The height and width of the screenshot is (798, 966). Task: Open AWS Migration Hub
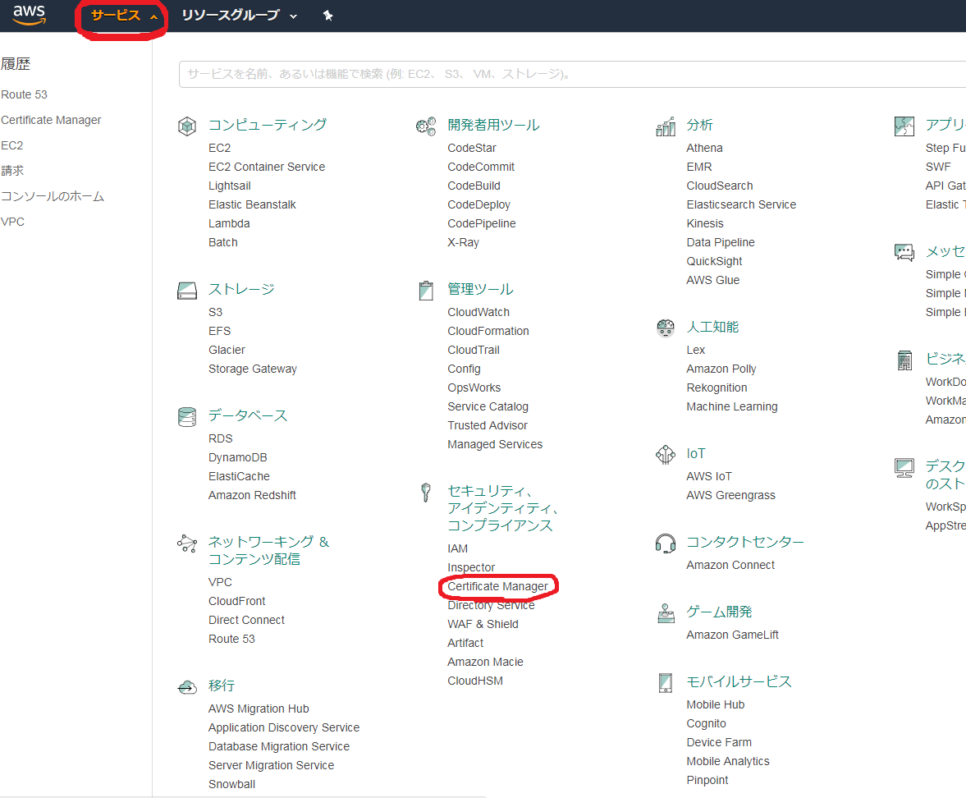point(259,709)
